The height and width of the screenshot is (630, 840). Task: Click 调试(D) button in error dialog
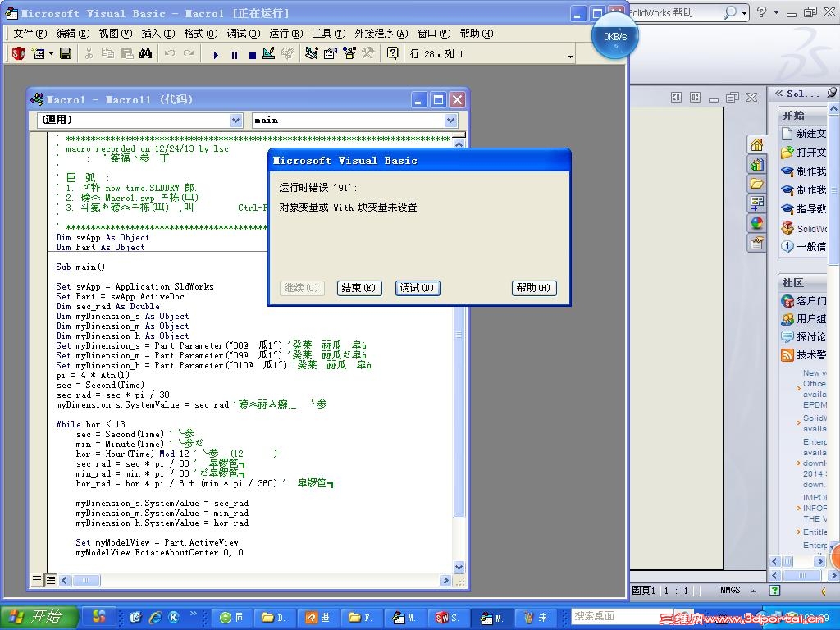tap(418, 288)
